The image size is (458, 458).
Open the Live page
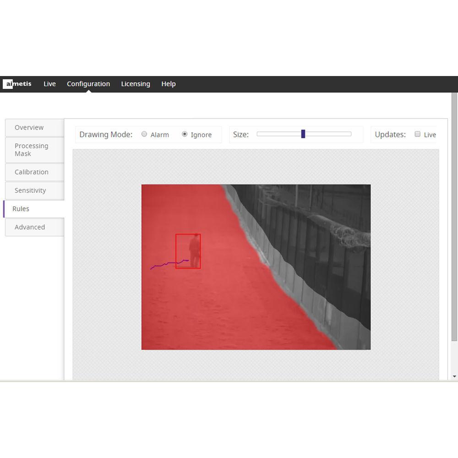pos(49,84)
